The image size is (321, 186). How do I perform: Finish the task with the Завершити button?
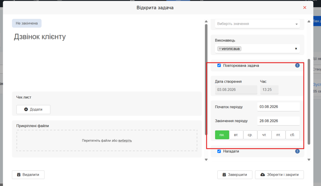click(234, 174)
